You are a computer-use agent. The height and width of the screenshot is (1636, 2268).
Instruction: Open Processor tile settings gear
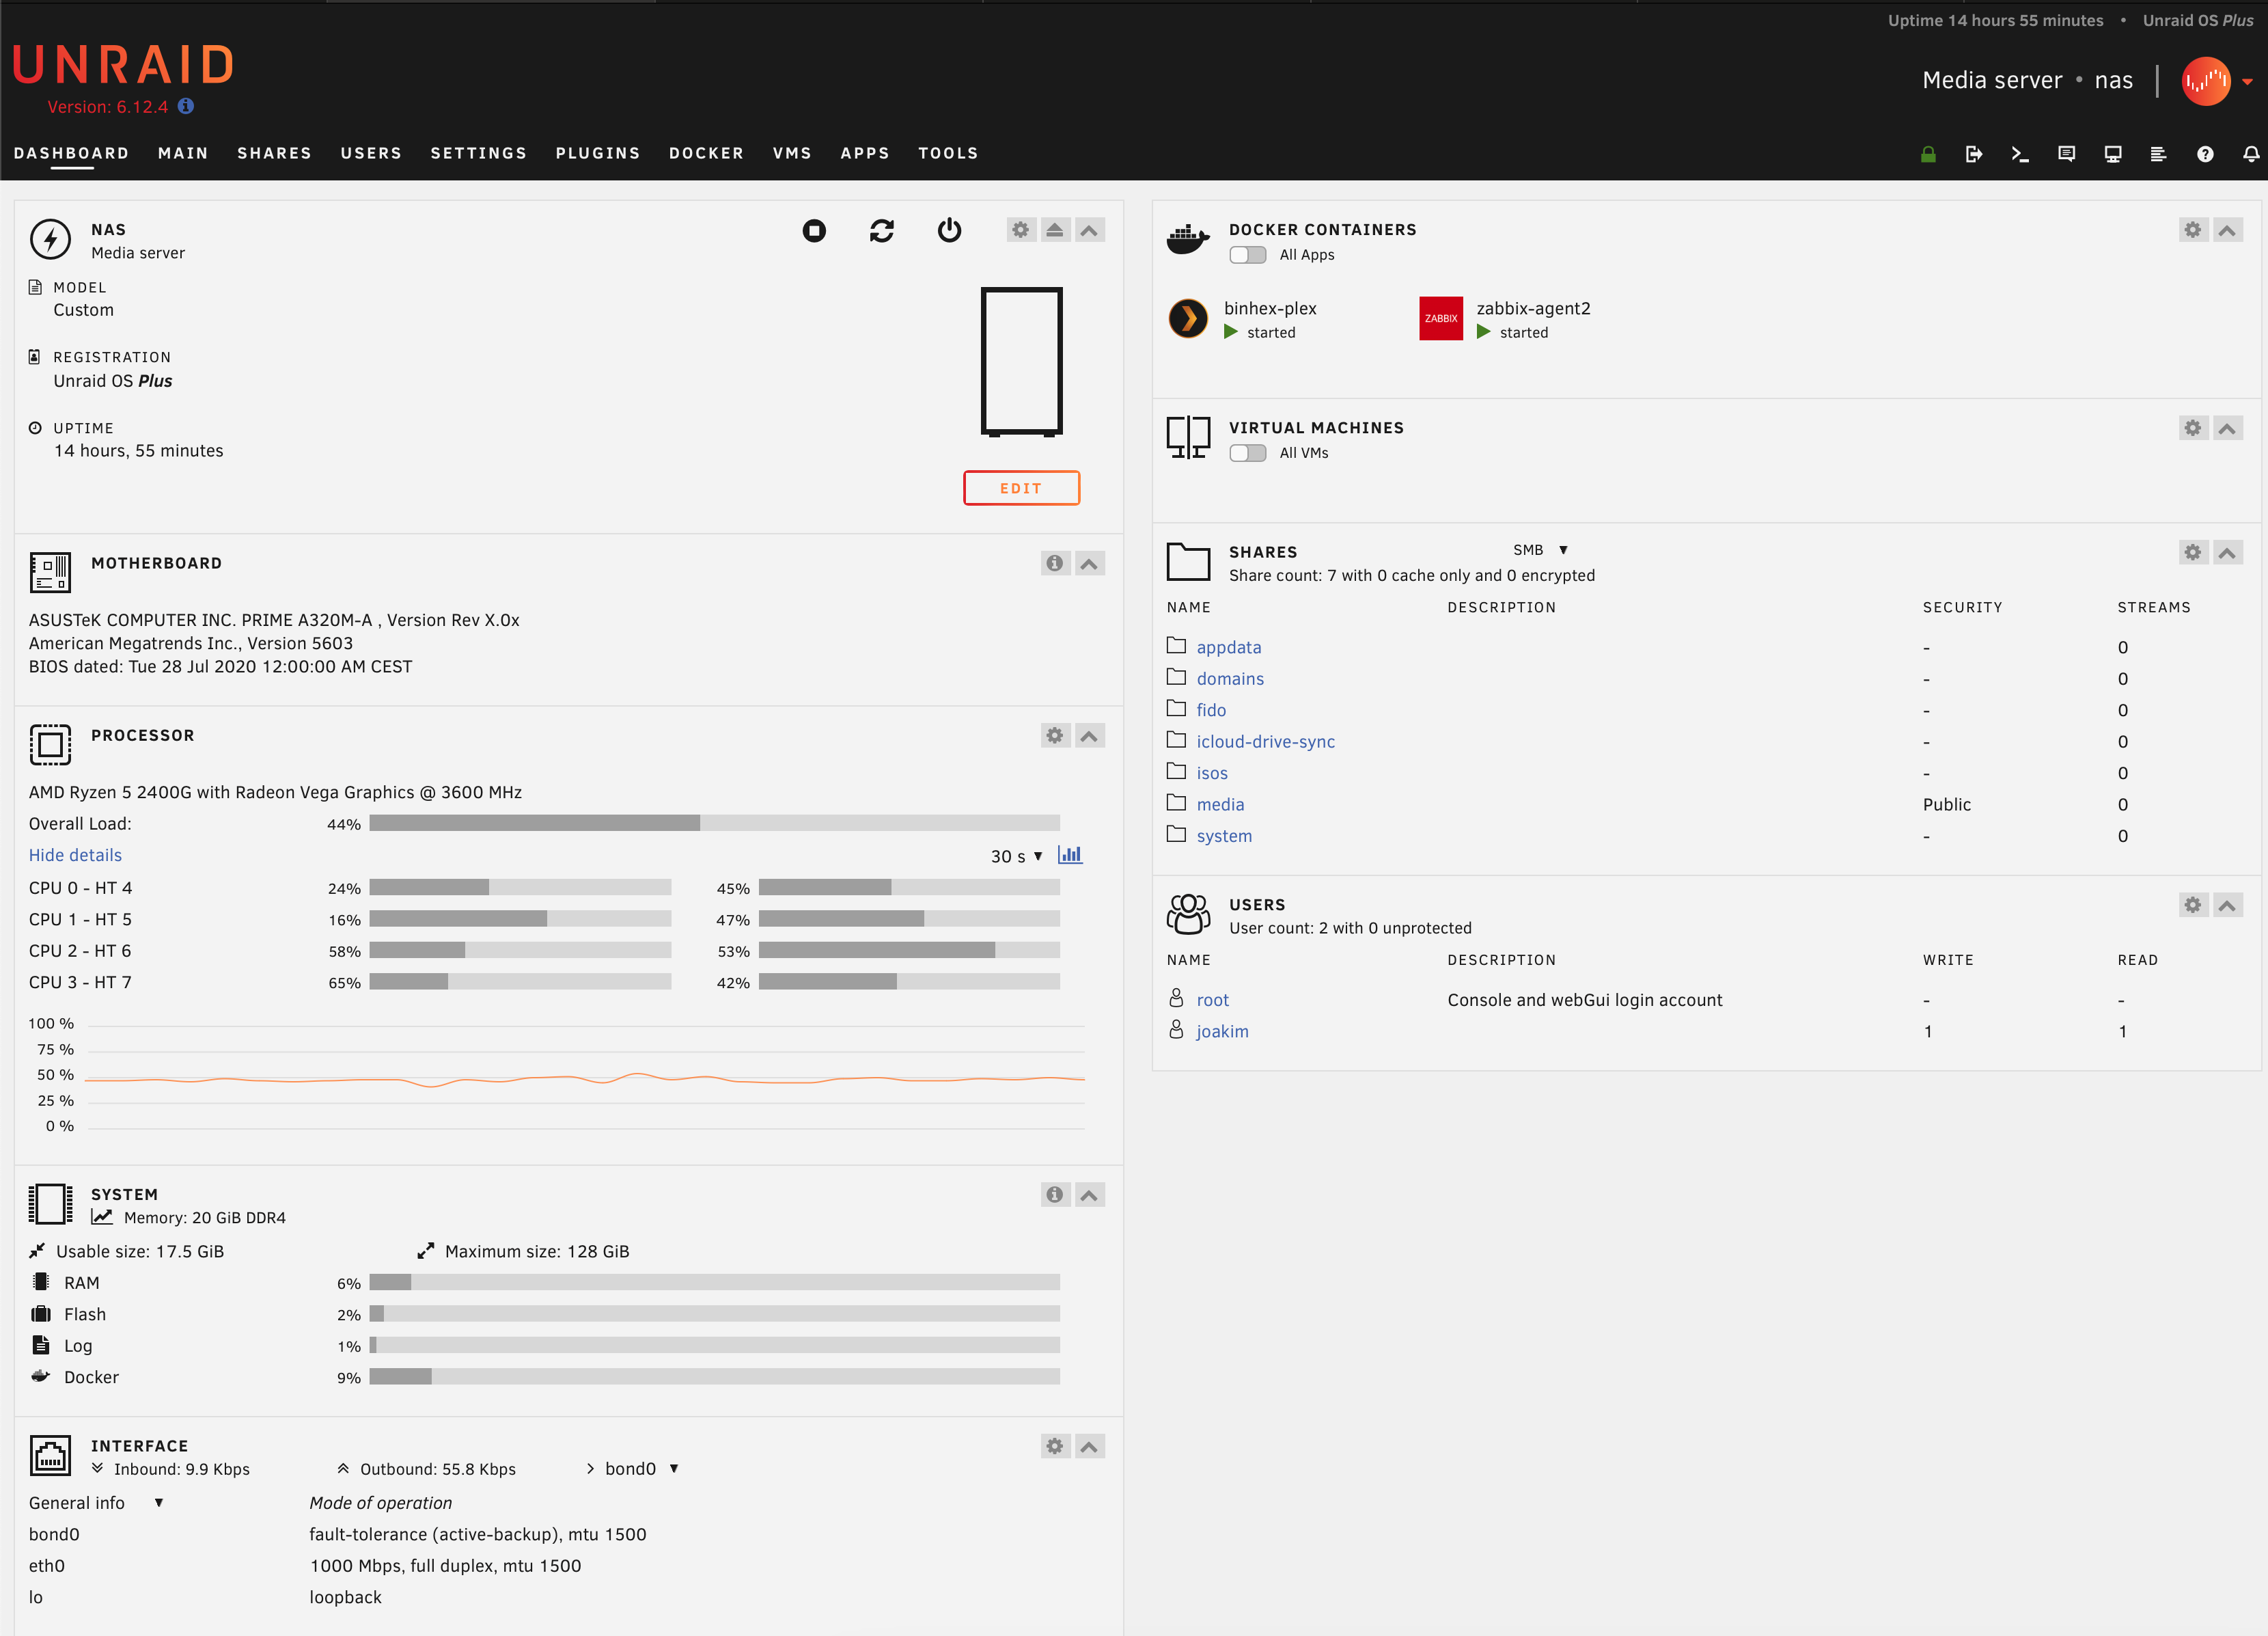(1054, 735)
